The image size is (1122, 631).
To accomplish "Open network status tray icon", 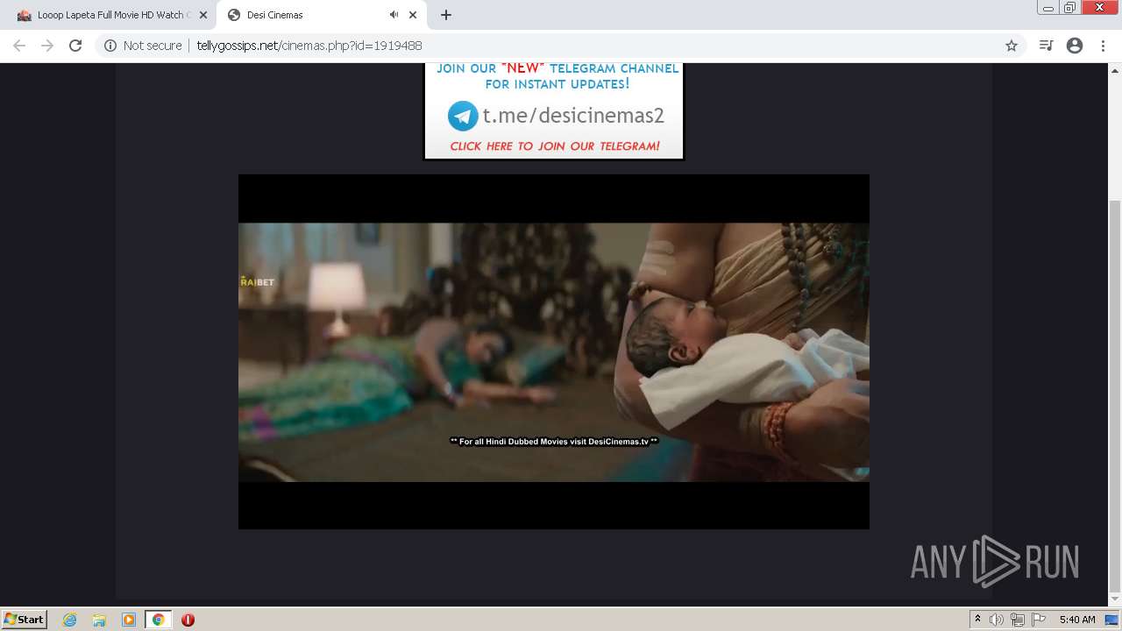I will pyautogui.click(x=1018, y=620).
